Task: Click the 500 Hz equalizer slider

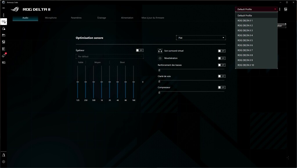Action: (x=93, y=82)
